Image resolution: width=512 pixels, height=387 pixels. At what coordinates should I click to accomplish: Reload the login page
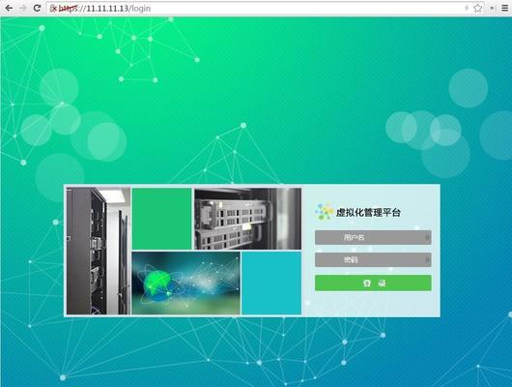[x=37, y=8]
